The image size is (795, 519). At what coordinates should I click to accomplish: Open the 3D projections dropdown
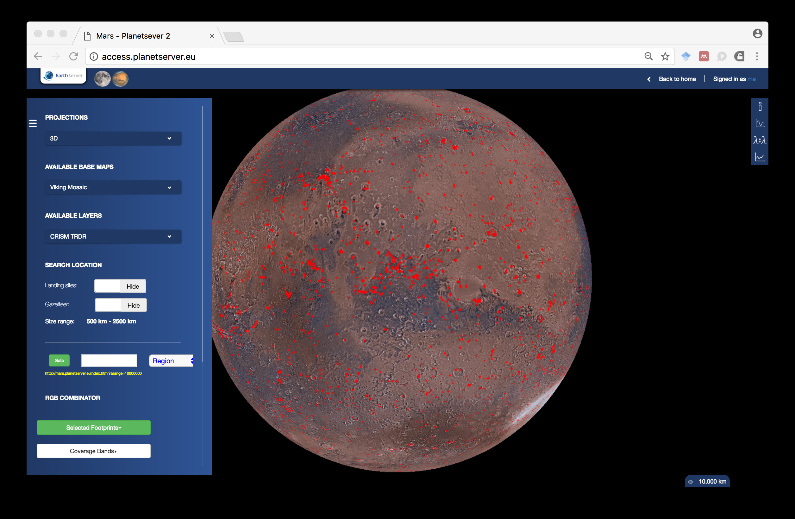pyautogui.click(x=113, y=138)
